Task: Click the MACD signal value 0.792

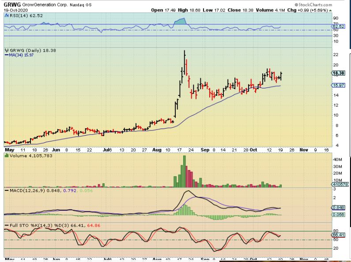Action: pos(70,190)
